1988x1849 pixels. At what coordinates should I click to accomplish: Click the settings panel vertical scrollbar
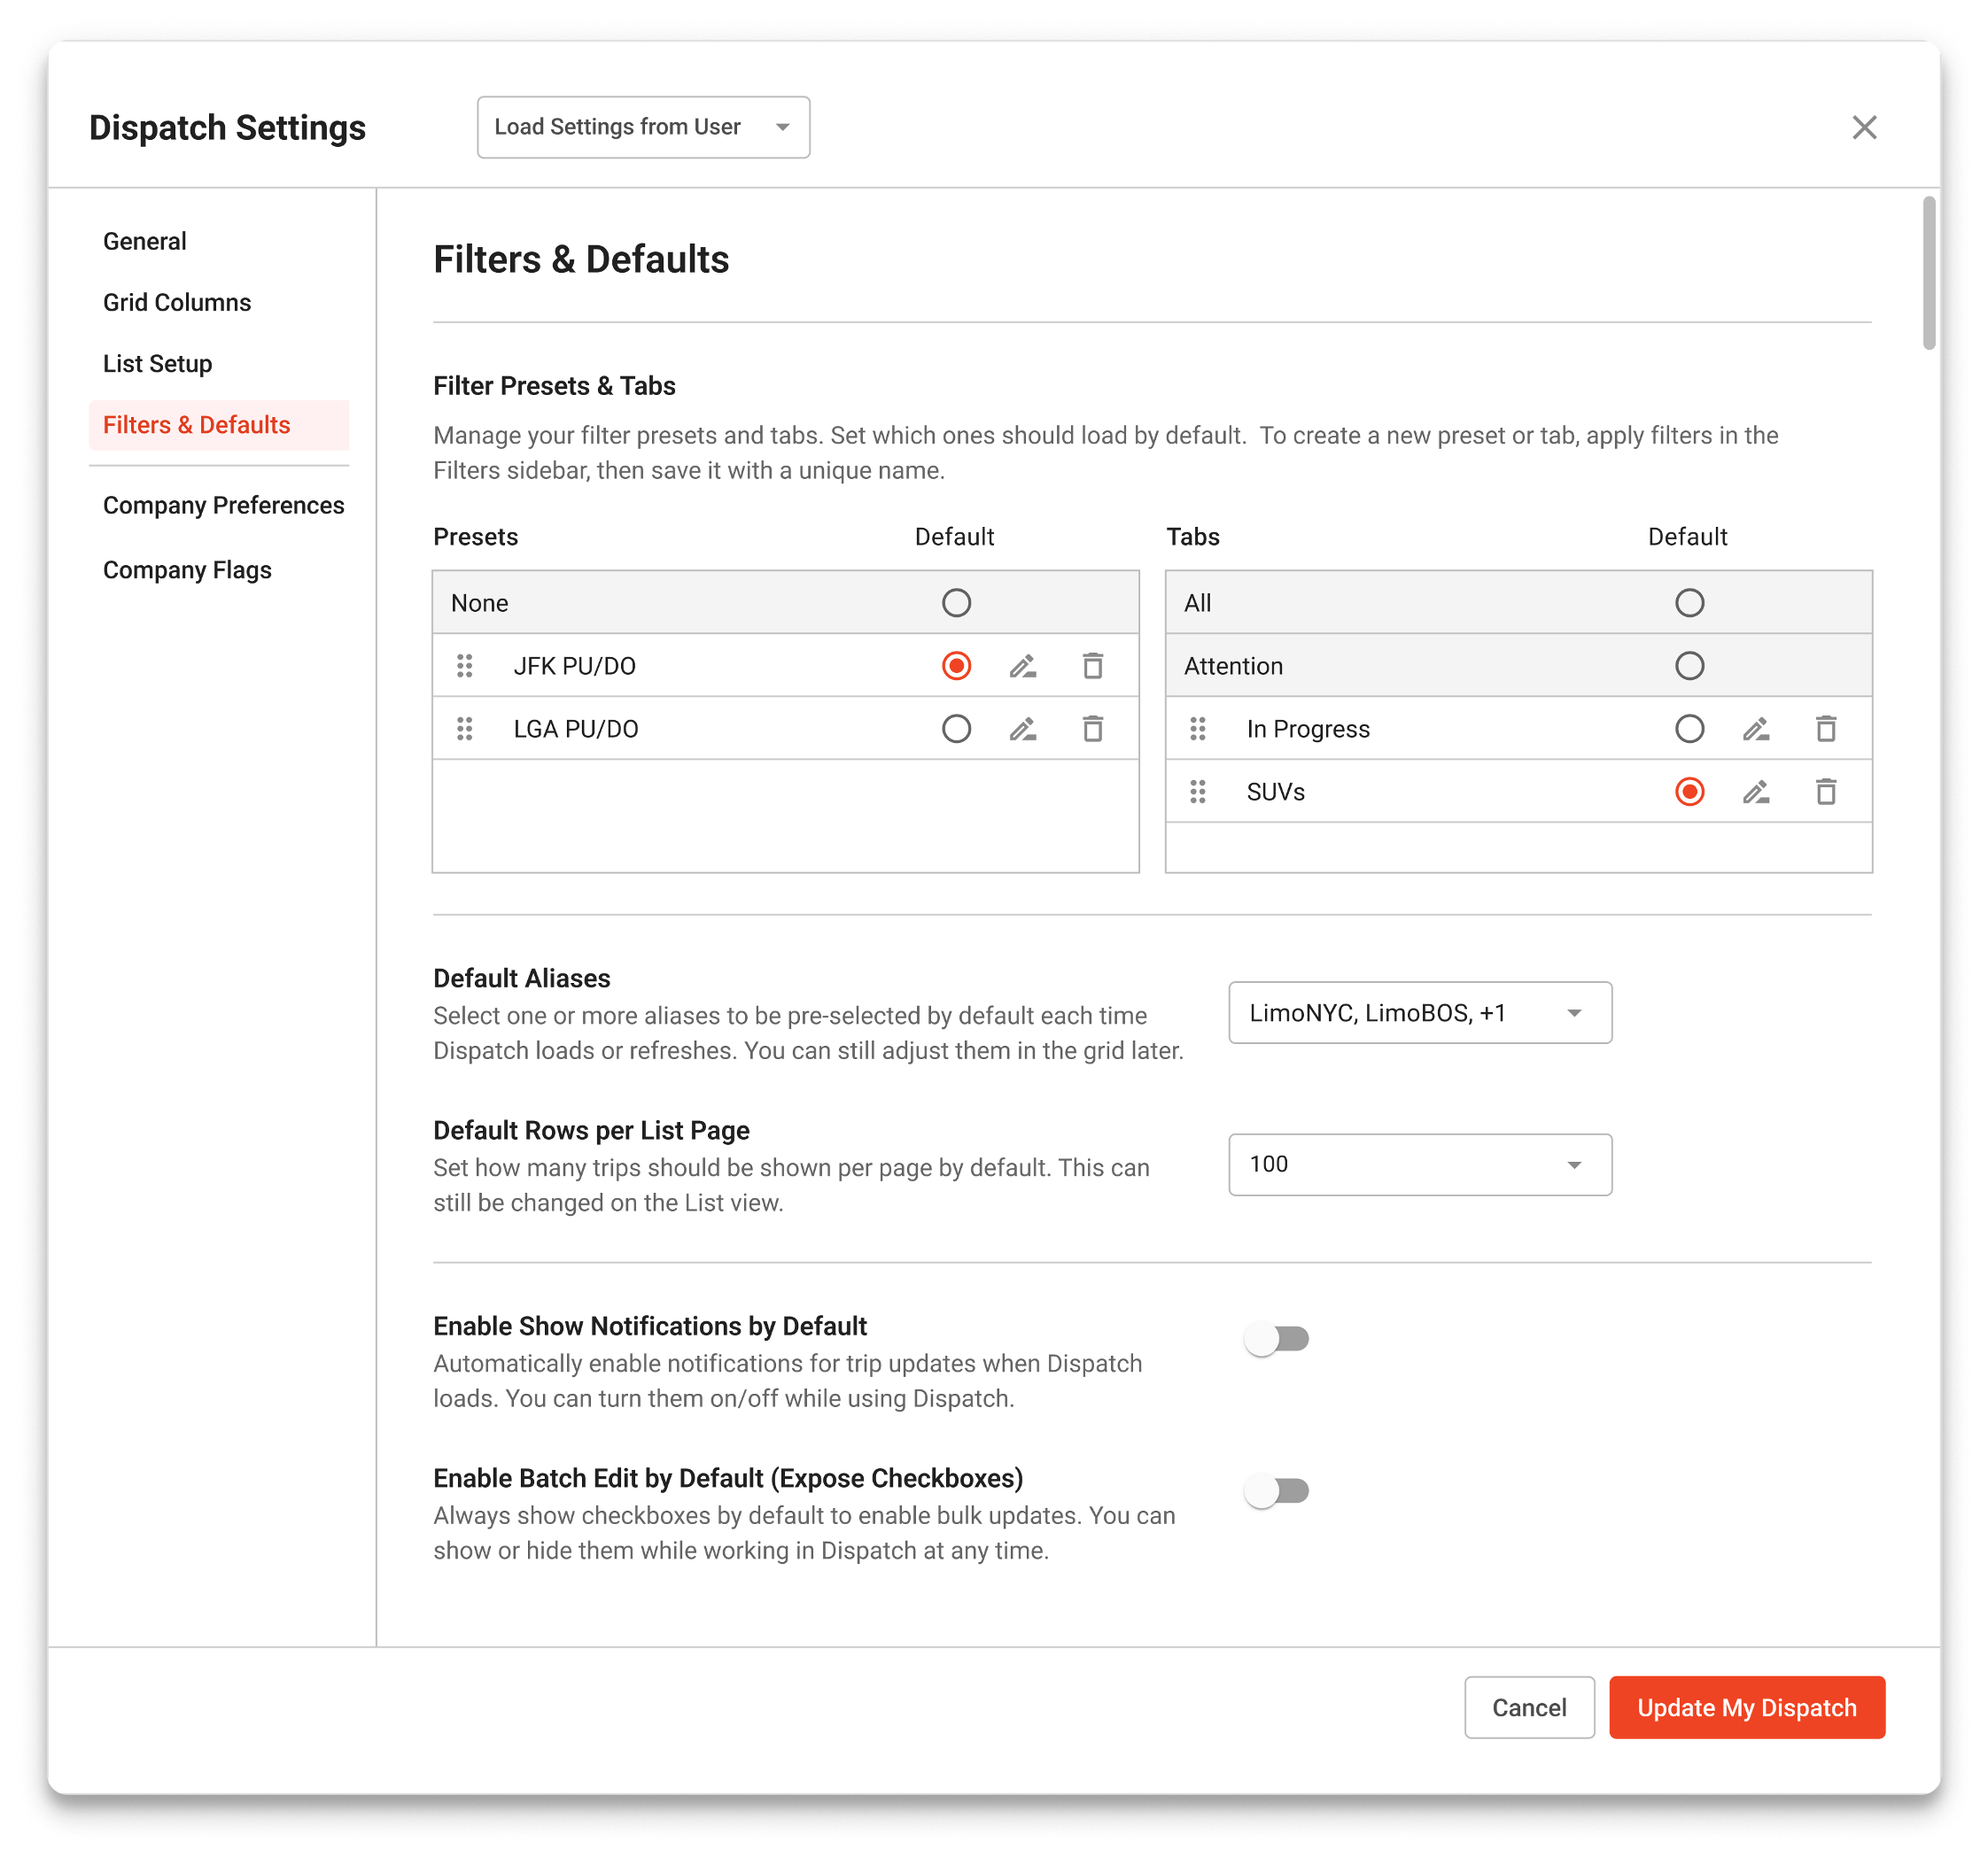1928,274
